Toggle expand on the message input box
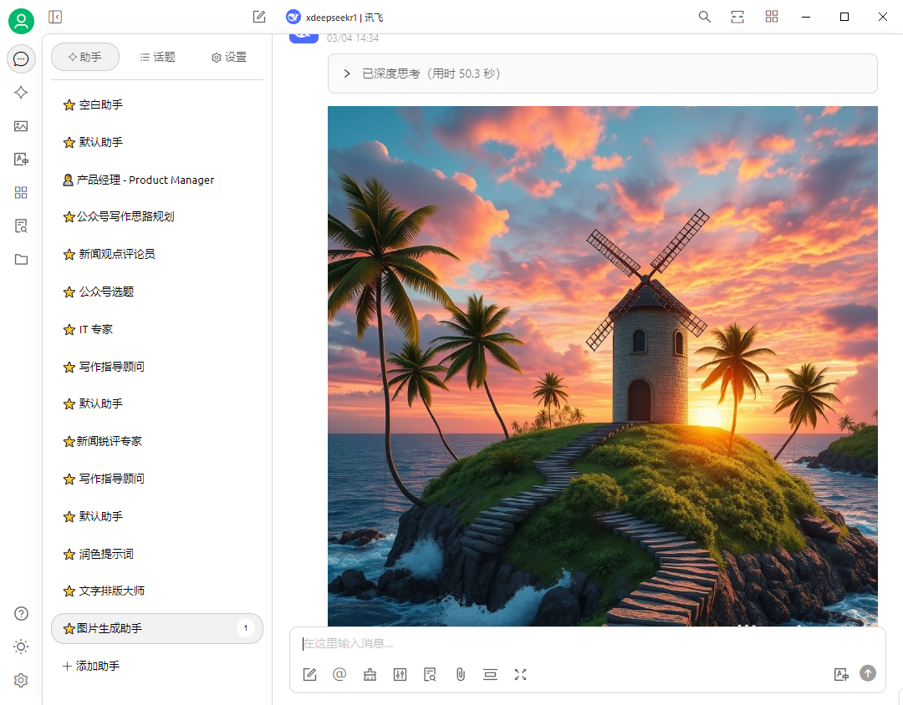 (x=520, y=674)
